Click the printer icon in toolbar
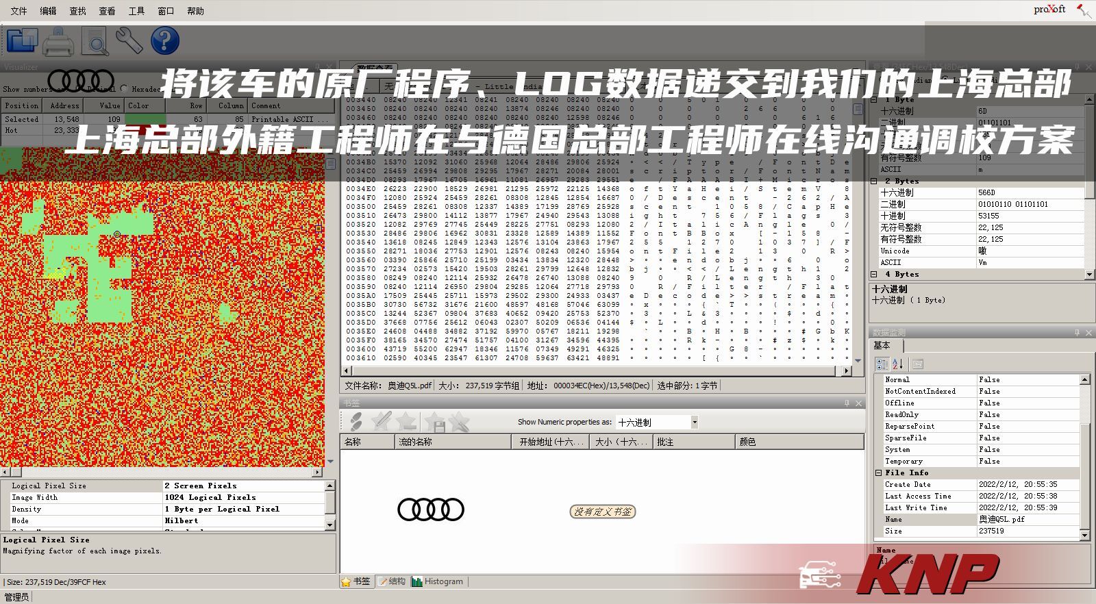Viewport: 1096px width, 604px height. pyautogui.click(x=58, y=42)
